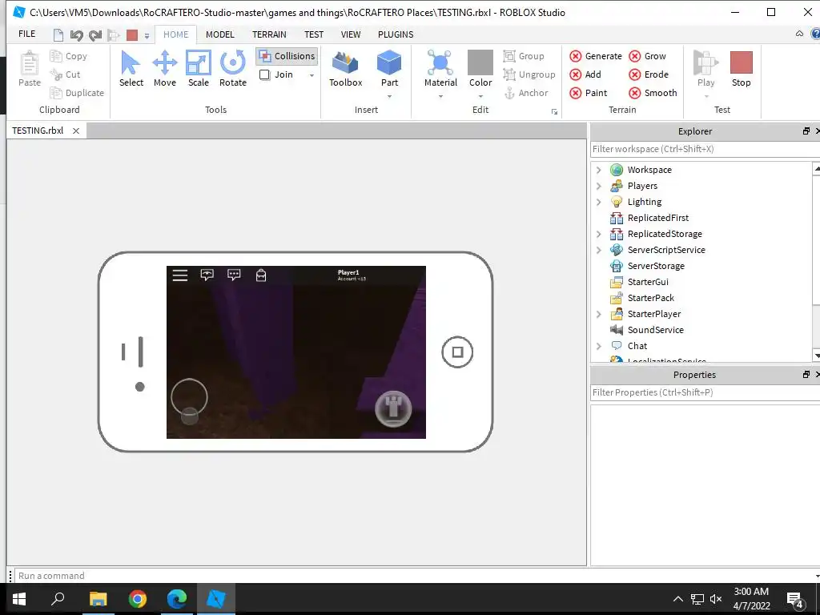Open the hamburger menu in game view

pos(180,275)
